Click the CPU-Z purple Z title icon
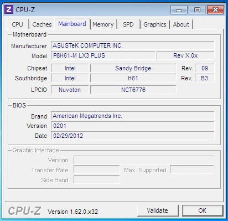The width and height of the screenshot is (228, 221). tap(9, 9)
